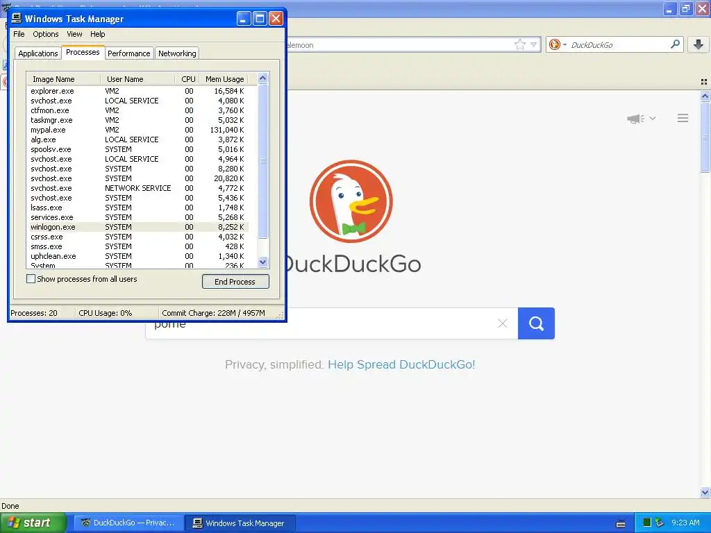Open the Windows start menu
711x533 pixels.
pos(33,523)
